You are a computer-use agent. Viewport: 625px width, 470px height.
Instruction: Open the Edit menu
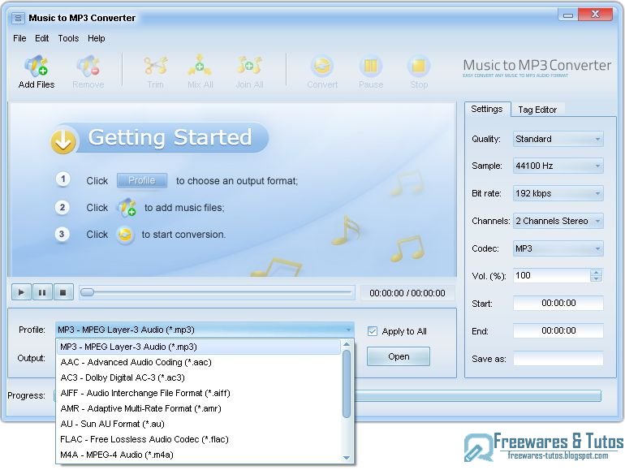pos(42,38)
